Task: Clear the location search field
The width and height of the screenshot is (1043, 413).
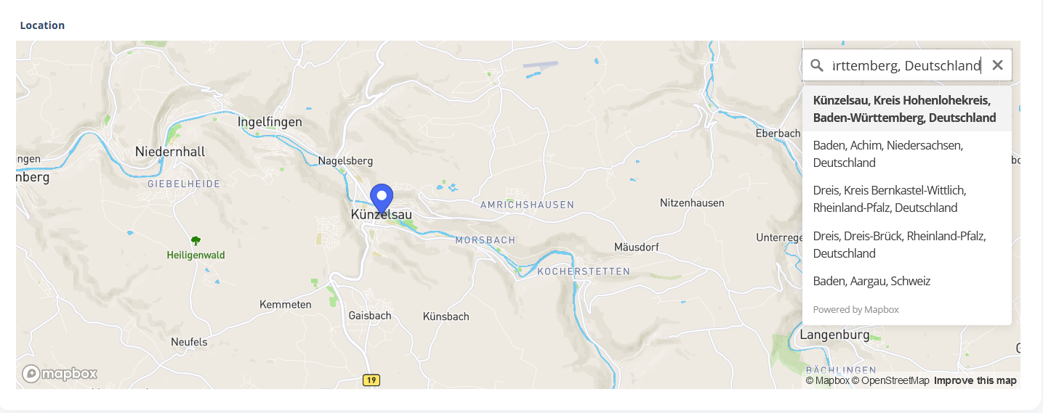Action: pyautogui.click(x=997, y=65)
